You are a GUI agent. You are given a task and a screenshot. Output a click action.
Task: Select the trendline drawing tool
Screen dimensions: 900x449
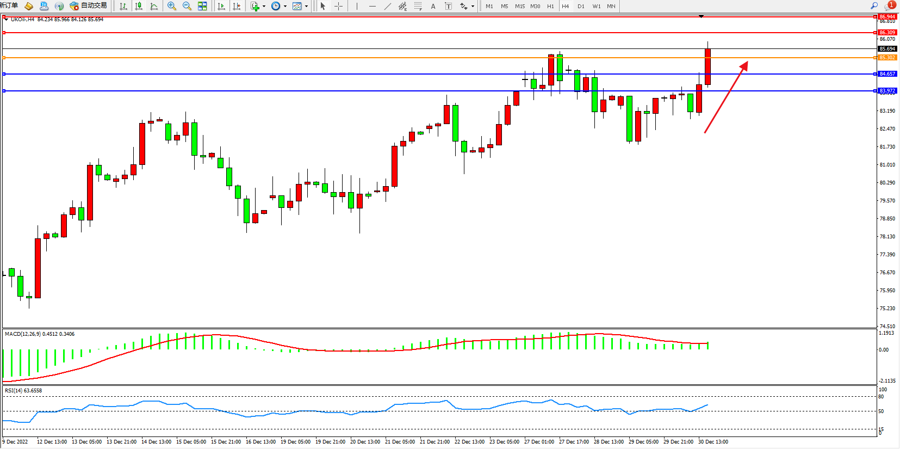[387, 6]
